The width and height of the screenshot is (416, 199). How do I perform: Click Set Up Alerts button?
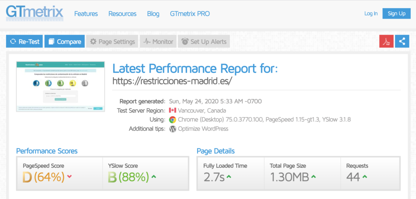coord(204,41)
